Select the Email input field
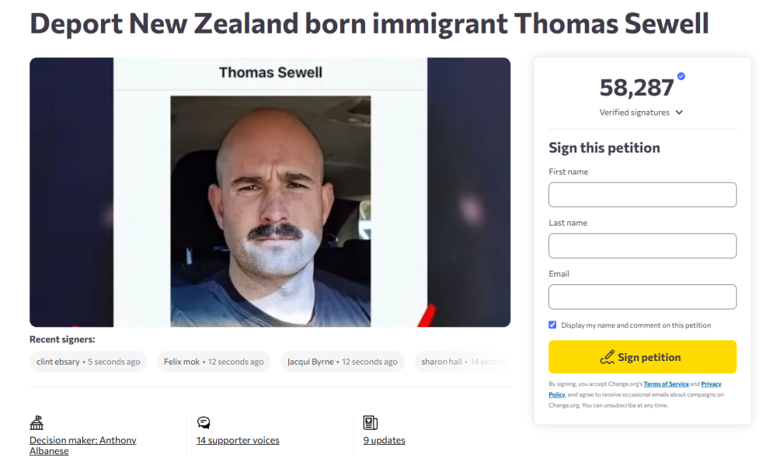This screenshot has width=773, height=472. click(x=642, y=297)
